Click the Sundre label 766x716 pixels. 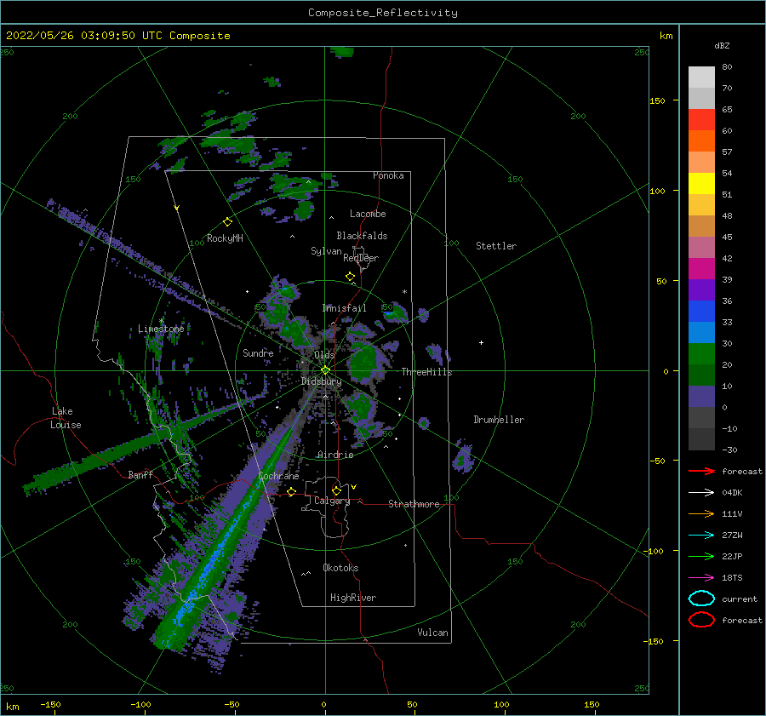[x=258, y=352]
